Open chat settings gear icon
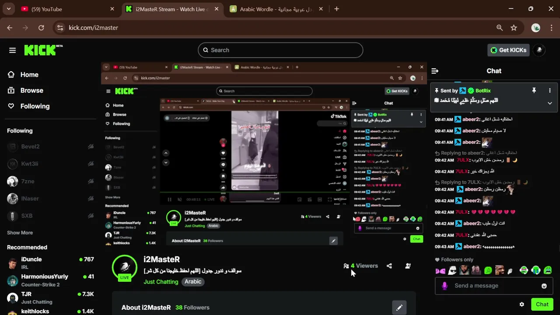 click(x=522, y=304)
